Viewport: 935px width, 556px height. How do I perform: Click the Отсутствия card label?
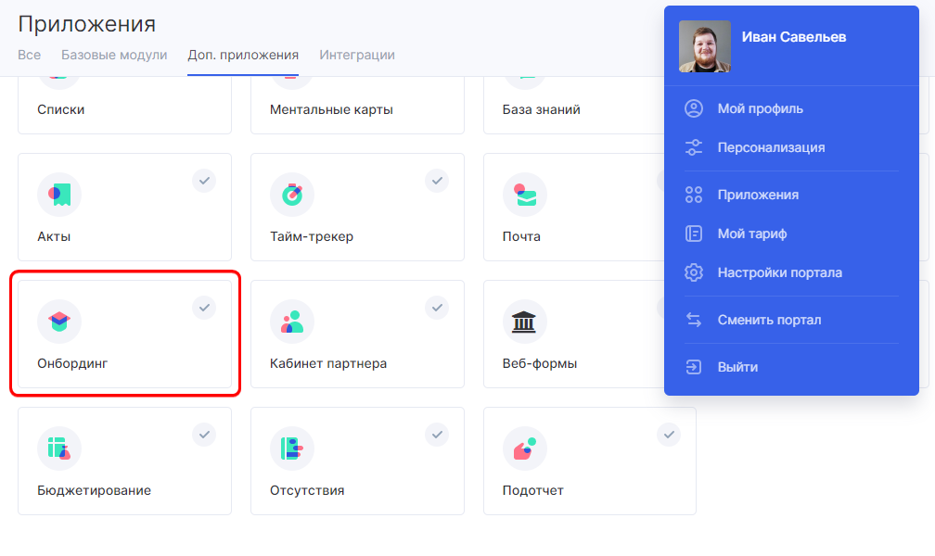tap(306, 490)
